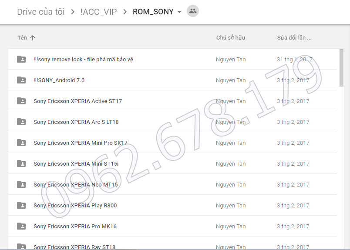Click owner 'Nguyen Tan' in remove lock row
Viewport: 350px width, 250px height.
pos(231,60)
